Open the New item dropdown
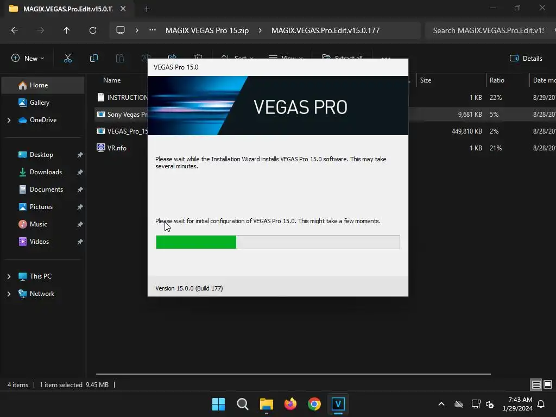 (x=28, y=58)
